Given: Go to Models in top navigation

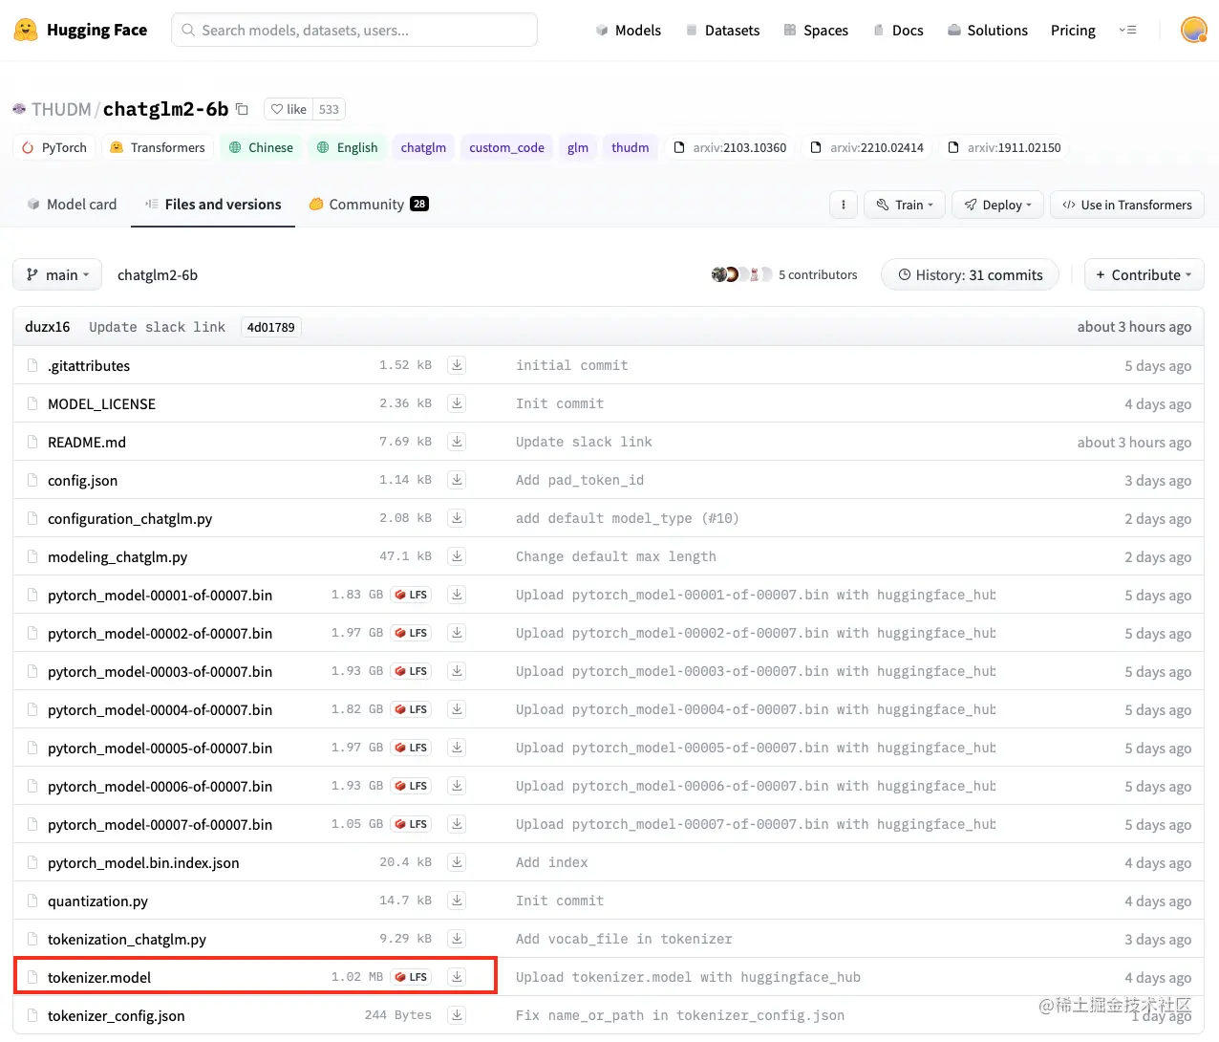Looking at the screenshot, I should point(628,30).
